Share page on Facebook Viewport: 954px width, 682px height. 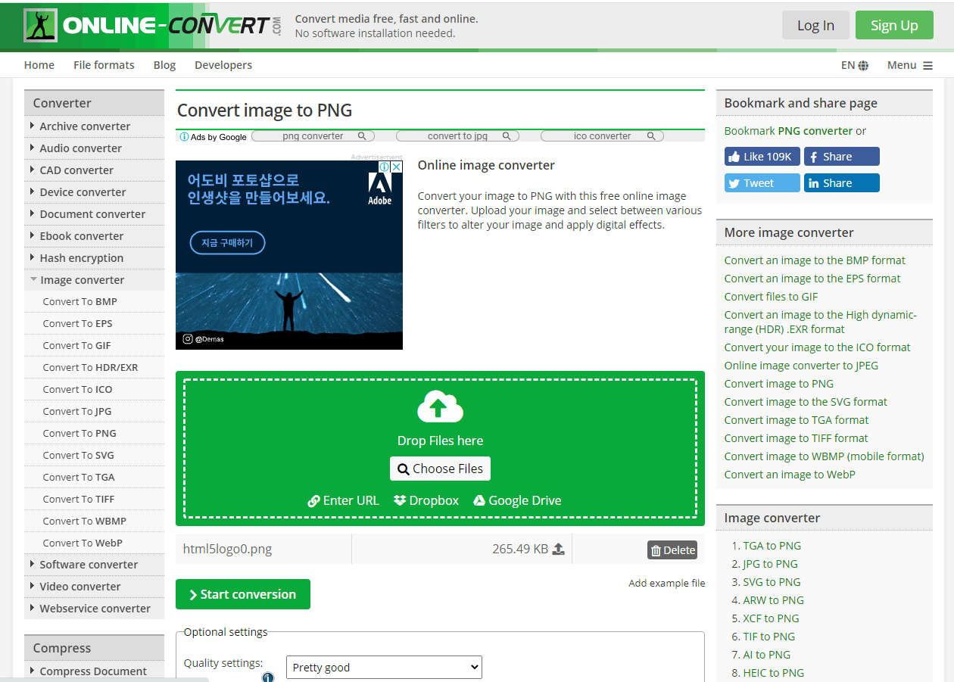pos(841,157)
